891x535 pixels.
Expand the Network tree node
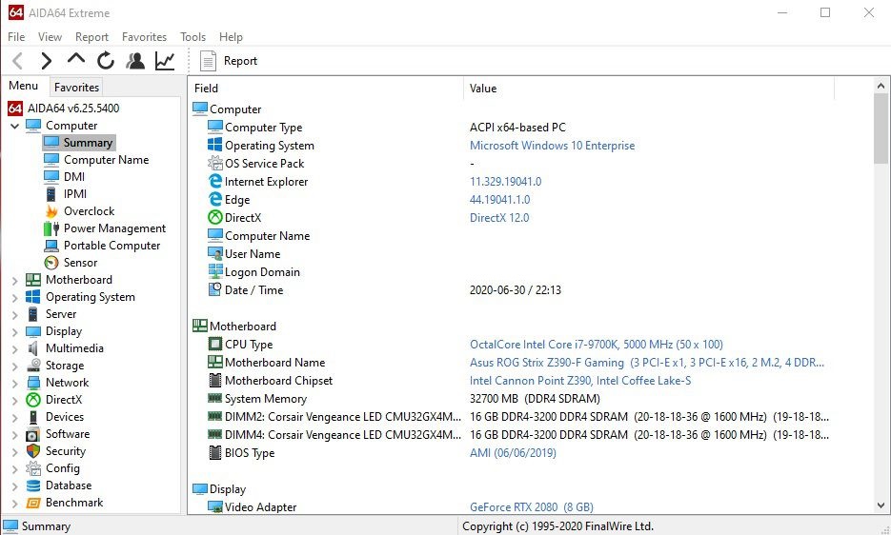click(x=15, y=384)
